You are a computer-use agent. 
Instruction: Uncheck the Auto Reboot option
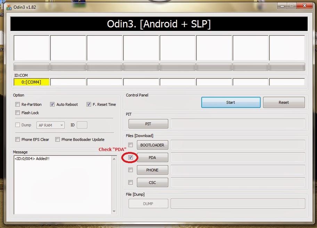(x=52, y=104)
